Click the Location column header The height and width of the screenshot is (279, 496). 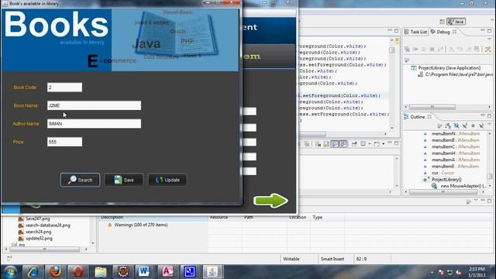click(298, 217)
